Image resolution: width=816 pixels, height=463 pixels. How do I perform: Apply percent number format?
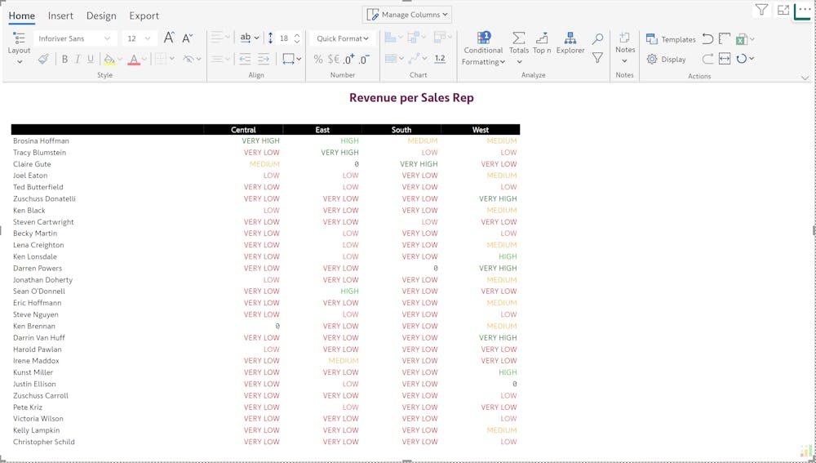(318, 60)
